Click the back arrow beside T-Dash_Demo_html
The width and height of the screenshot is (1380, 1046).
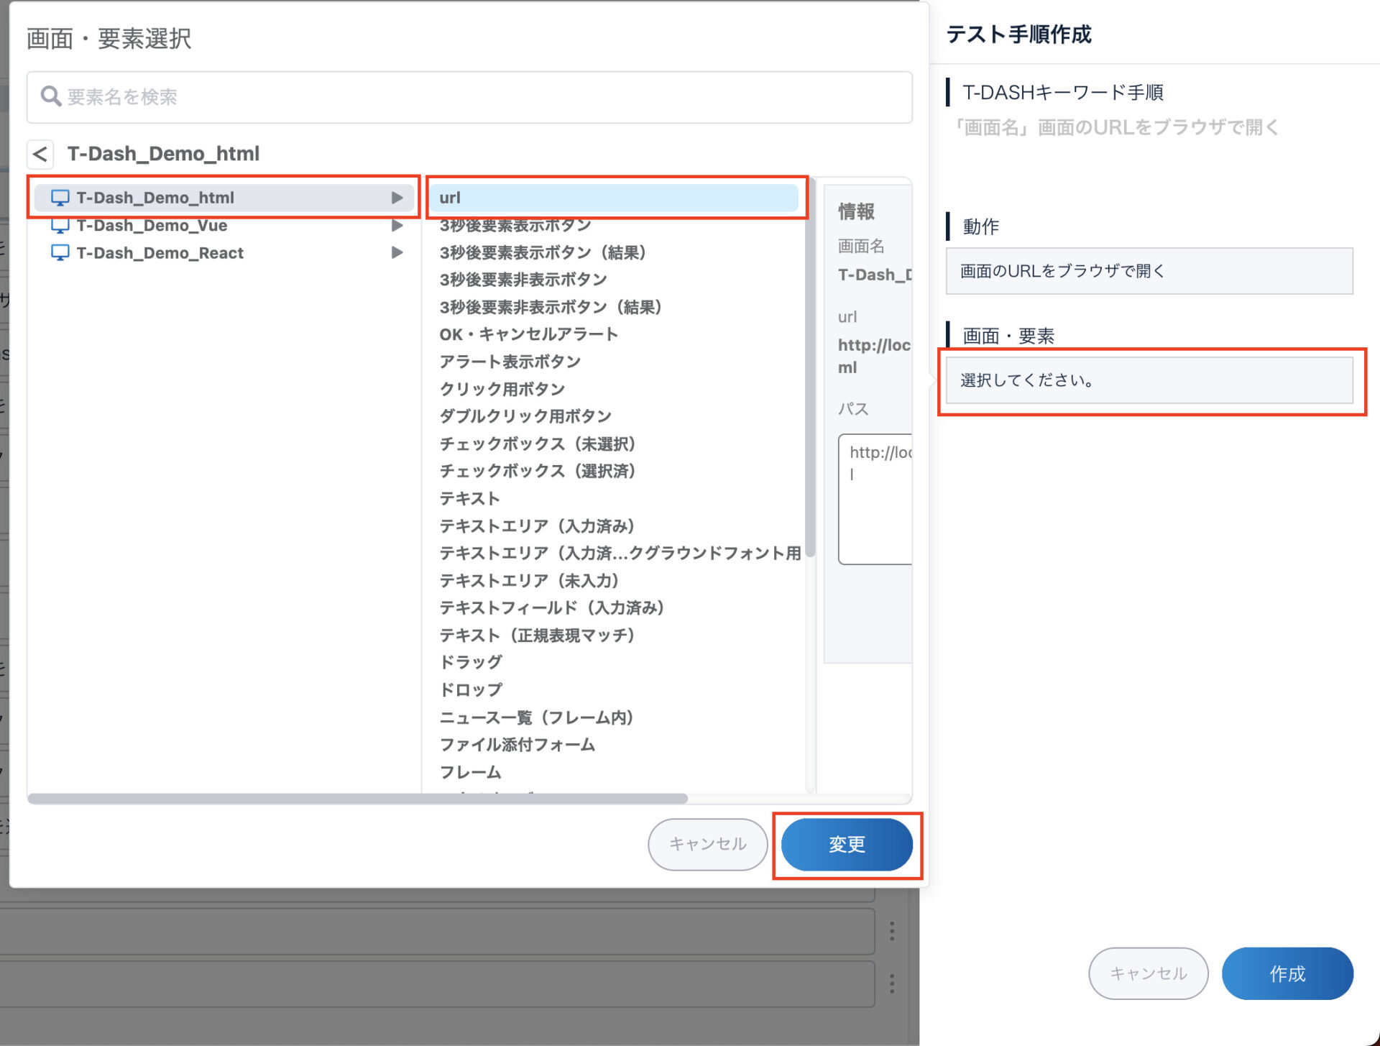[x=40, y=154]
